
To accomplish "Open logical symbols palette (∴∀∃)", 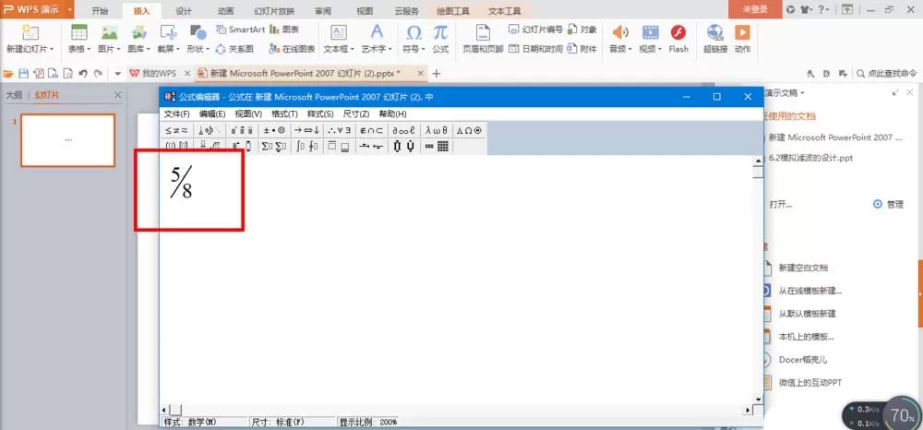I will point(339,130).
